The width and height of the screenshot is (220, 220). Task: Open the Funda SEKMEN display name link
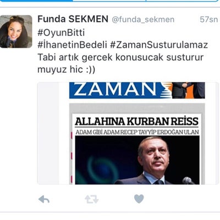click(x=73, y=19)
